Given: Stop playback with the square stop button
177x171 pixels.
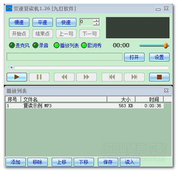Looking at the screenshot, I should coord(159,77).
